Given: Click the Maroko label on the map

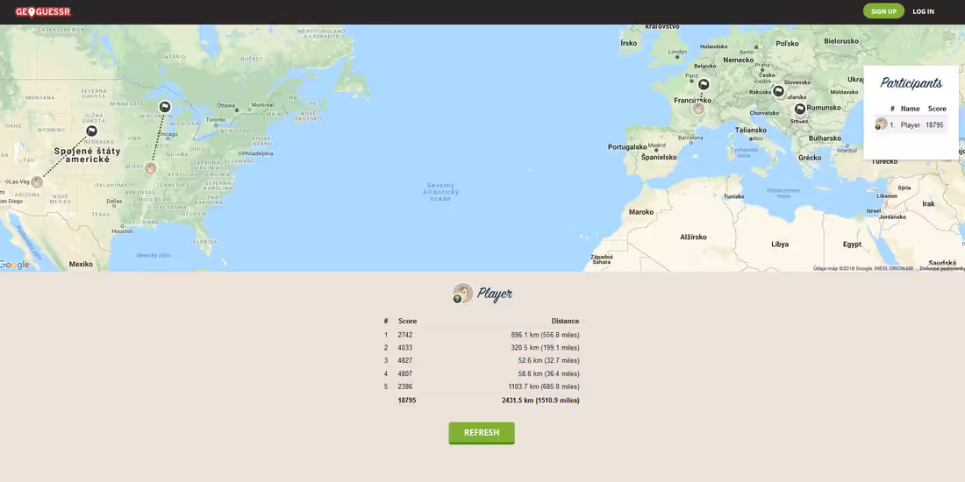Looking at the screenshot, I should tap(641, 212).
